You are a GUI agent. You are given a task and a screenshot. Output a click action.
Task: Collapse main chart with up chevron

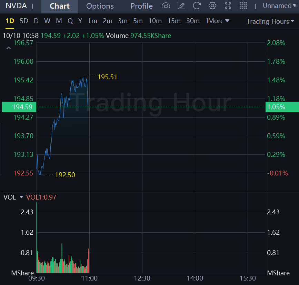[9, 48]
